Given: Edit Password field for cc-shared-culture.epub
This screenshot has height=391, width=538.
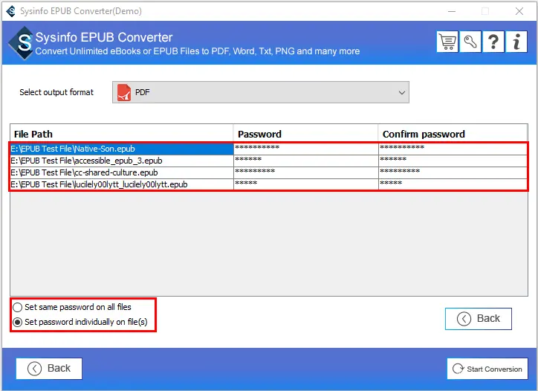Looking at the screenshot, I should point(306,172).
